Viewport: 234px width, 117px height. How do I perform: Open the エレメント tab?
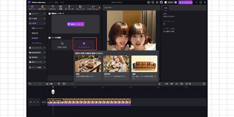(x=80, y=8)
